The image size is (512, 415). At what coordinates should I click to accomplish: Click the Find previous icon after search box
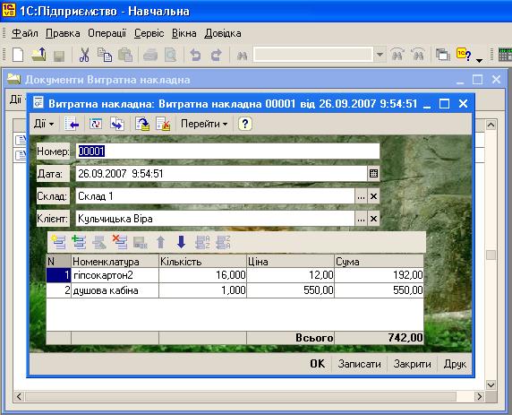point(397,55)
